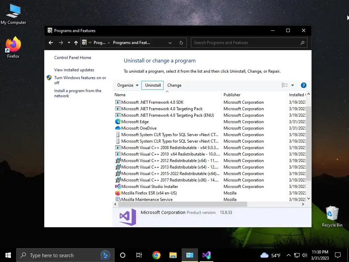The image size is (349, 262).
Task: Open the volume speaker tray icon
Action: (305, 255)
